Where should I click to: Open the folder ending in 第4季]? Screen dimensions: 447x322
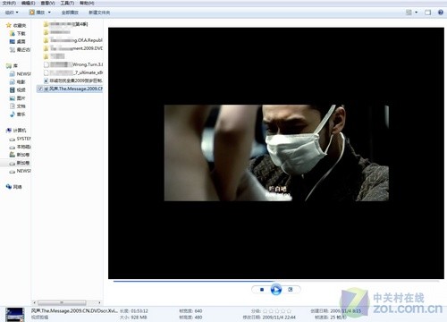point(65,24)
